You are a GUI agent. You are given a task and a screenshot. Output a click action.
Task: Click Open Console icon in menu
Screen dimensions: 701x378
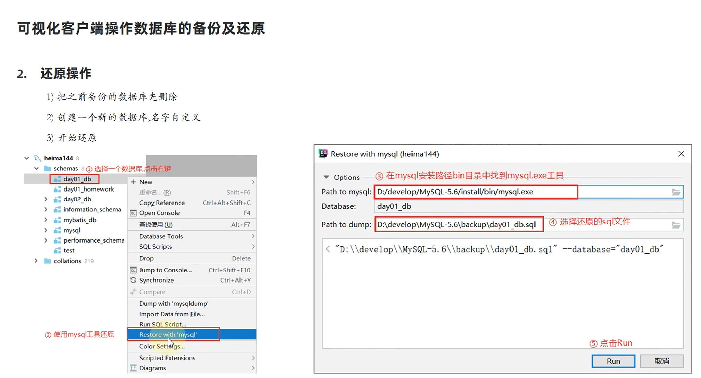133,213
